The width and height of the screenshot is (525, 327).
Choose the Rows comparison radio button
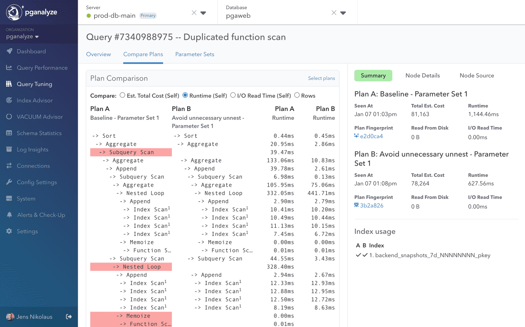(297, 95)
